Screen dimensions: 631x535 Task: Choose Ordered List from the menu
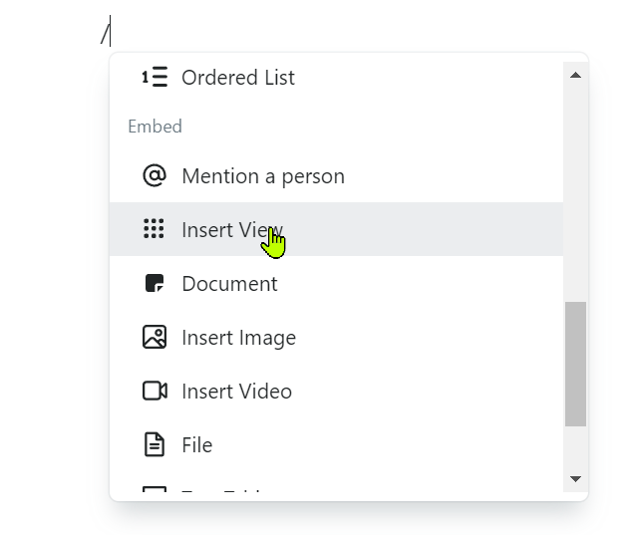[x=237, y=78]
